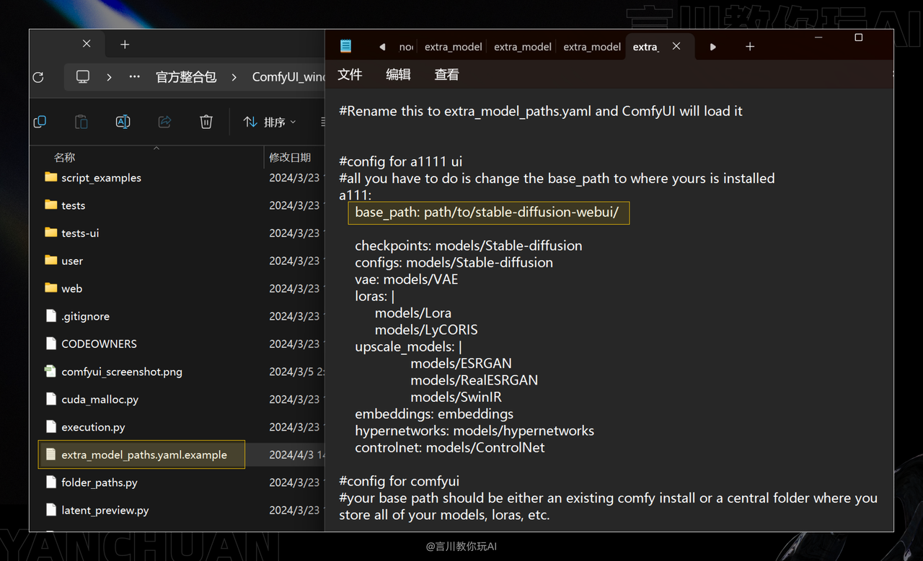Click the Explorer refresh icon
The image size is (923, 561).
point(38,77)
